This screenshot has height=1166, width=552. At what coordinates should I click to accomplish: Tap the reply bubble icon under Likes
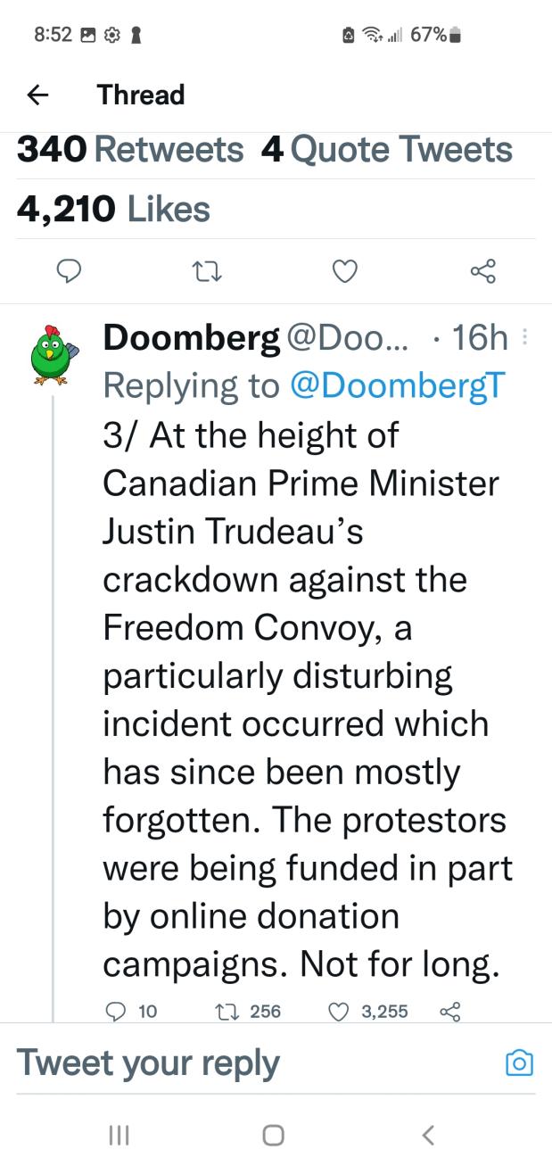[70, 271]
